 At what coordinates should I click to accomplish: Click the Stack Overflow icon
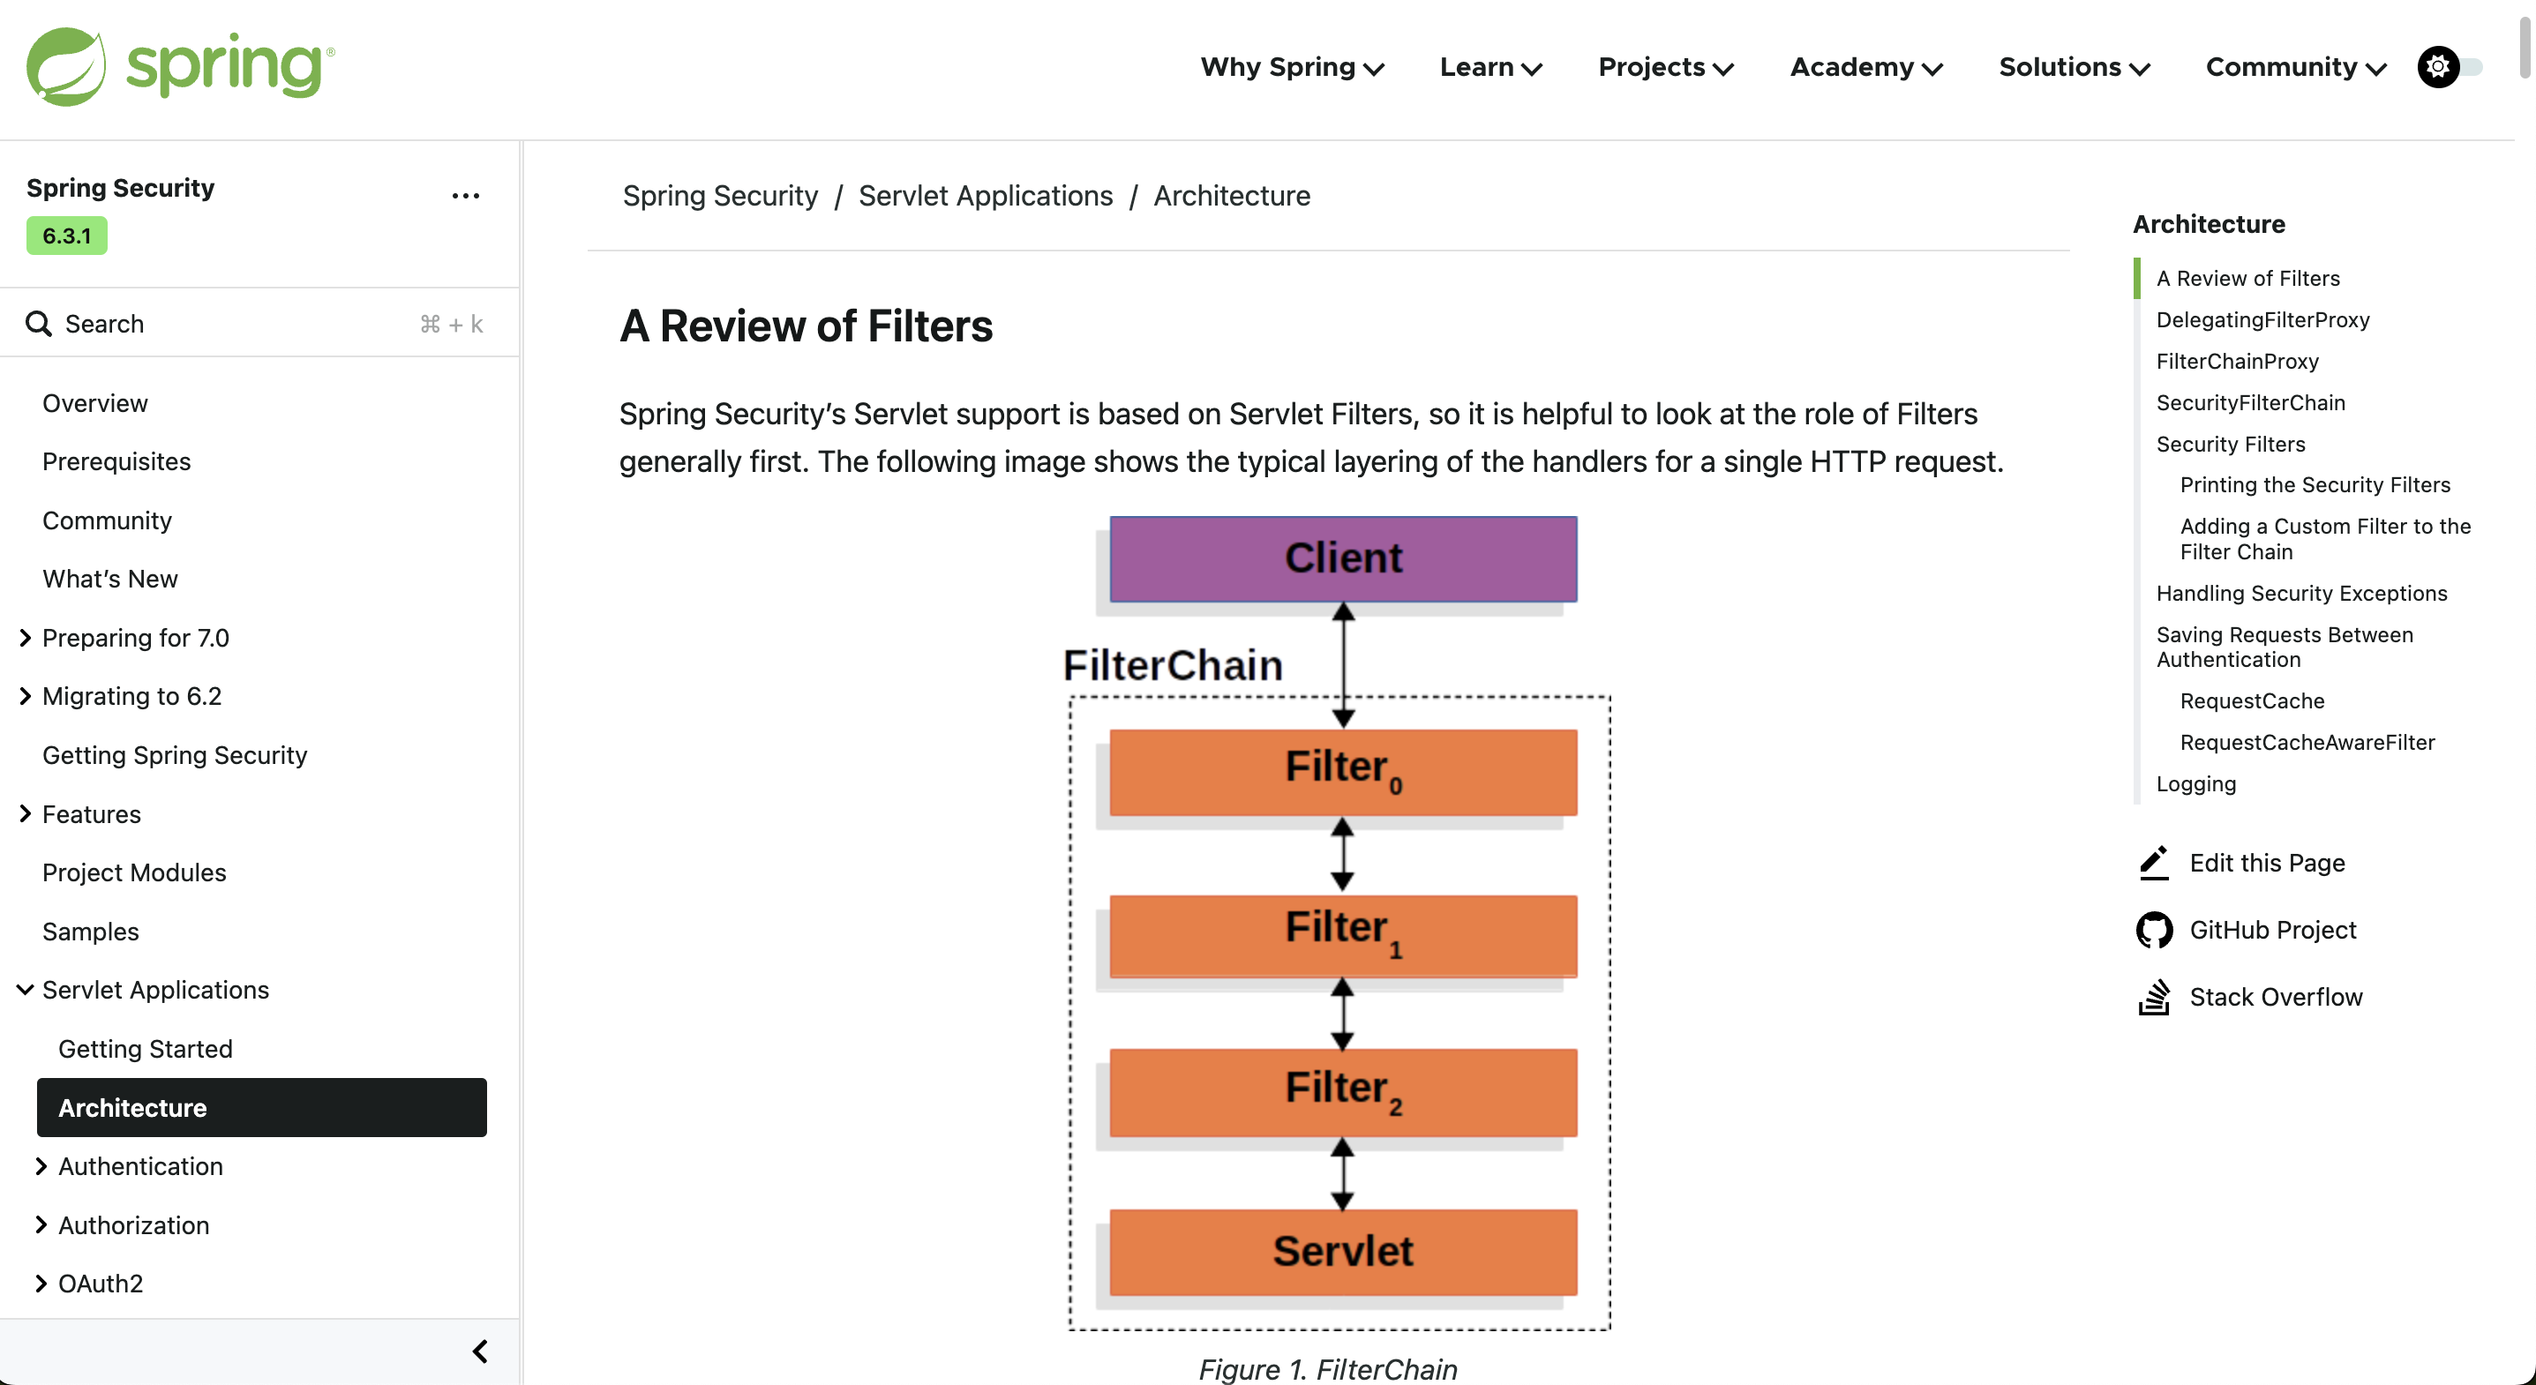[x=2154, y=997]
